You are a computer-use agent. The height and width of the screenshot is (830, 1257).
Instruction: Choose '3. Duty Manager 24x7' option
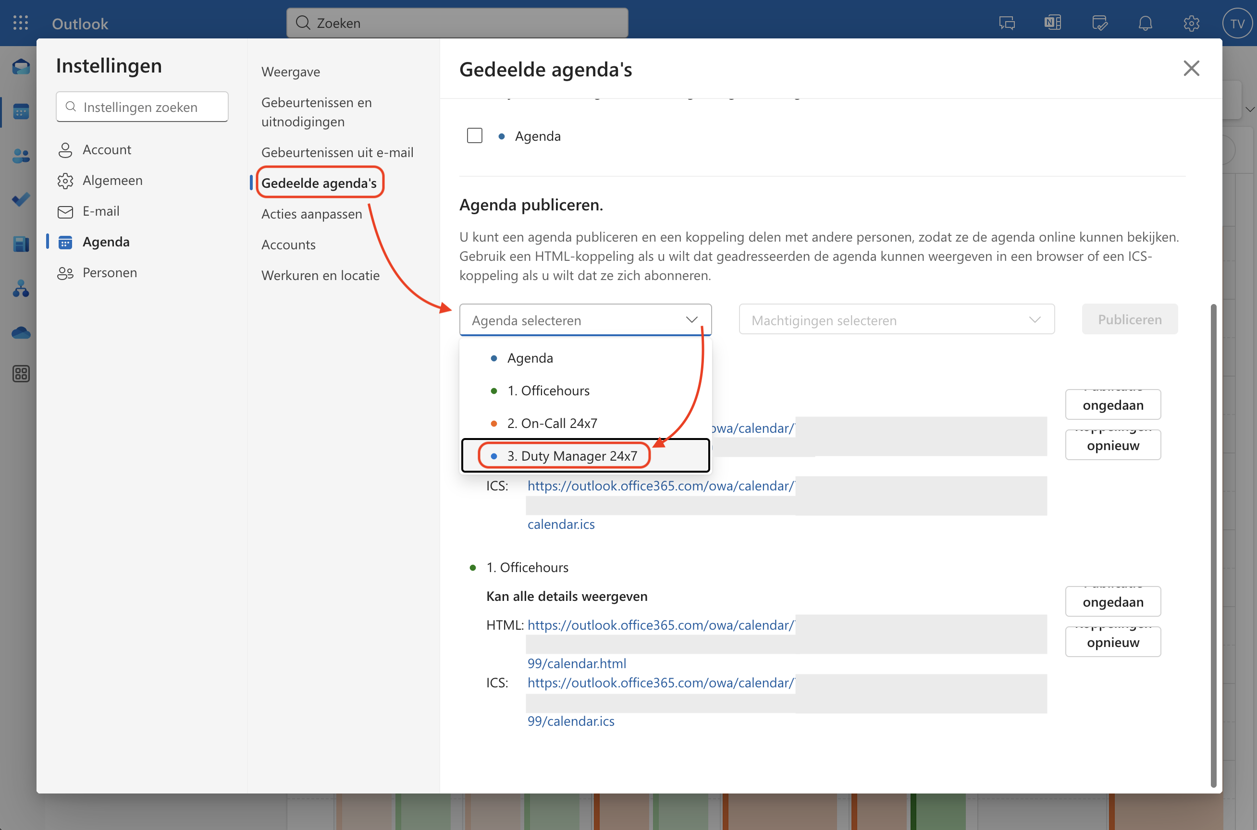point(572,456)
